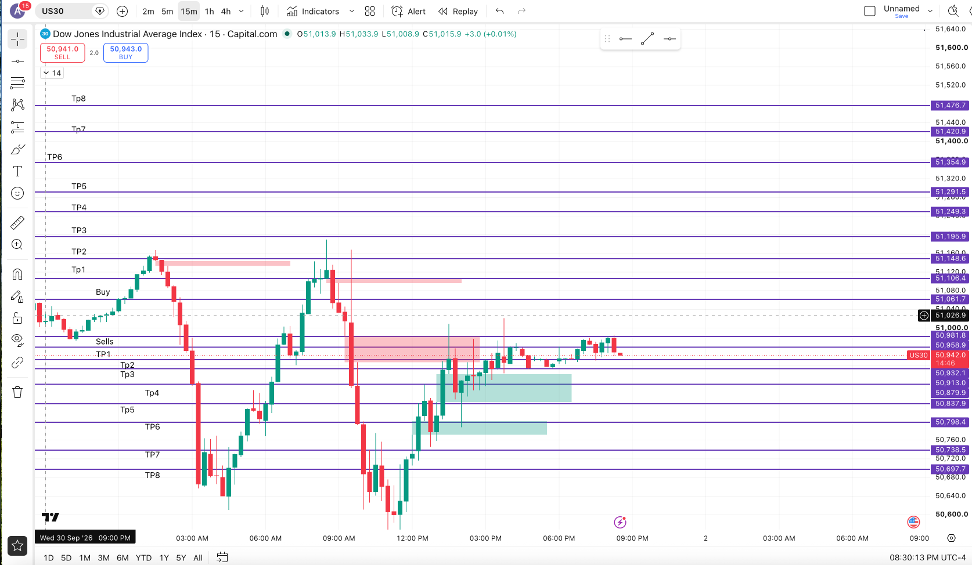
Task: Set date range to 1M
Action: pyautogui.click(x=85, y=557)
